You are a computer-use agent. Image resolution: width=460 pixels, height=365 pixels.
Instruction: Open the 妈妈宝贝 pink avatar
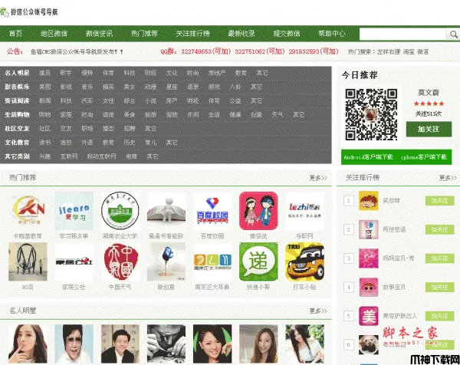click(369, 258)
